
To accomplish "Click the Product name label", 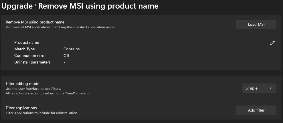I will pos(27,42).
